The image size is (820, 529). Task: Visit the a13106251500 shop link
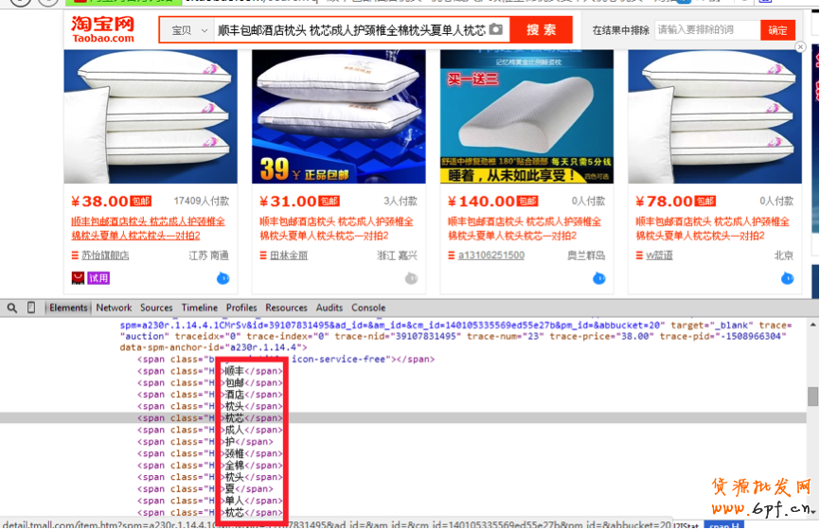491,256
